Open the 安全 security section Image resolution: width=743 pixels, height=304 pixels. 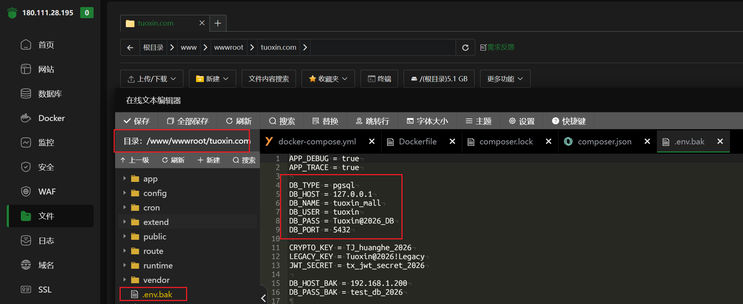click(x=50, y=167)
